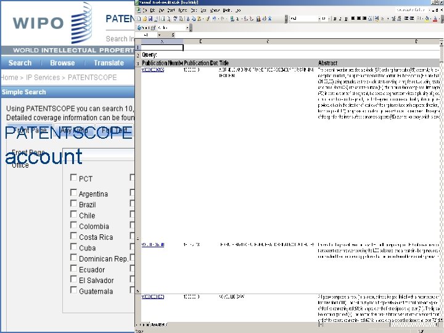Click the Sort Descending icon
Screen dimensions: 444x333
[x=252, y=18]
